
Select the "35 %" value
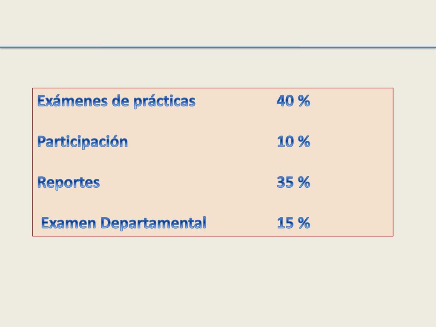click(293, 182)
